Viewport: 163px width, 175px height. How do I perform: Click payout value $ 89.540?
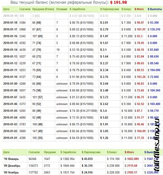[153, 63]
